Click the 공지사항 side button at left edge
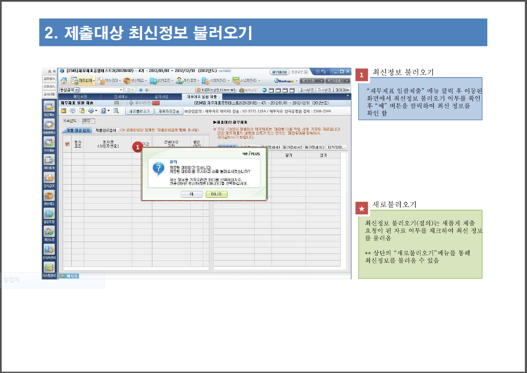The image size is (527, 373). (x=49, y=94)
